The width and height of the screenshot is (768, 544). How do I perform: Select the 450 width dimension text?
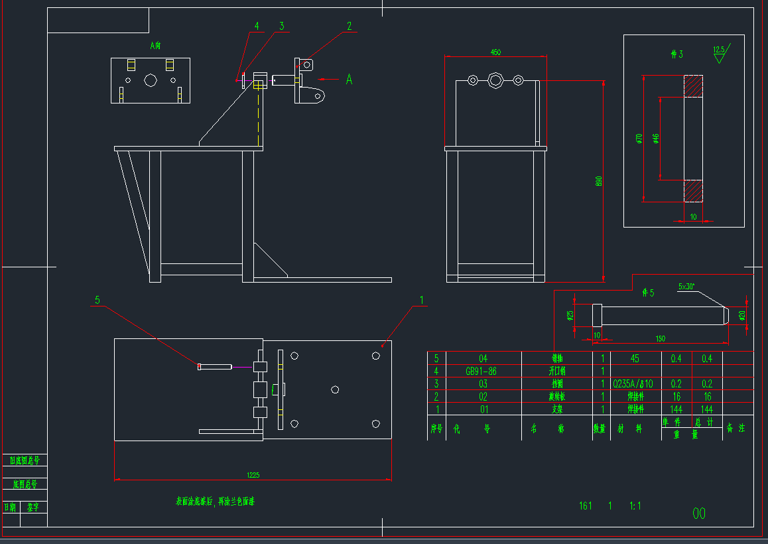coord(495,52)
